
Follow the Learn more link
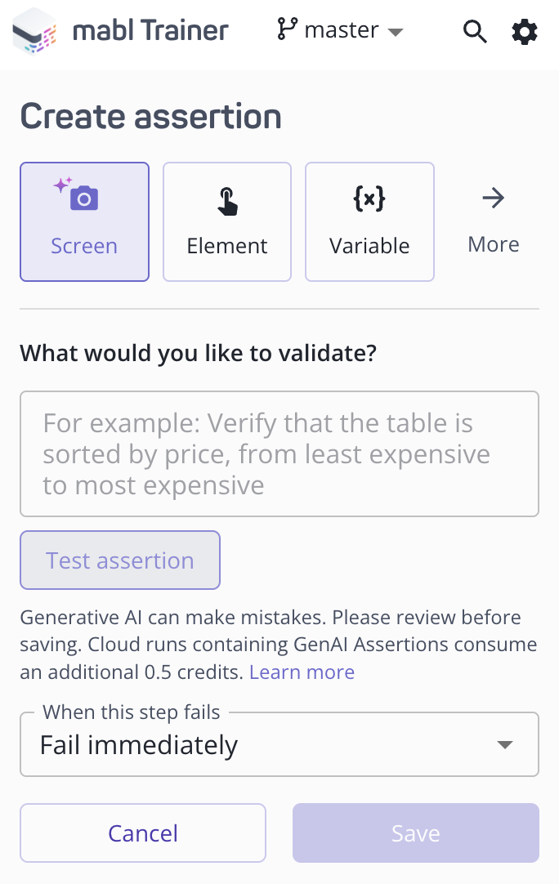point(302,672)
